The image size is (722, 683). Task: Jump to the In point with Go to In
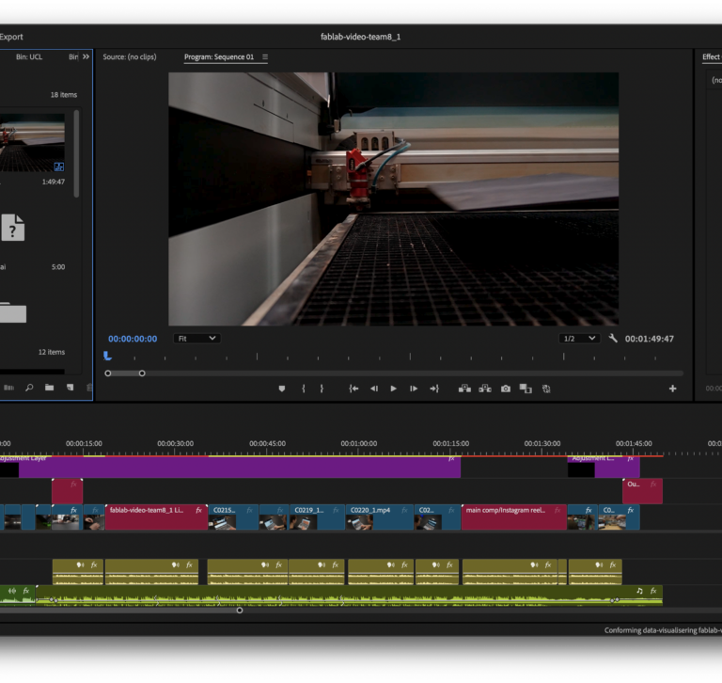pos(353,389)
